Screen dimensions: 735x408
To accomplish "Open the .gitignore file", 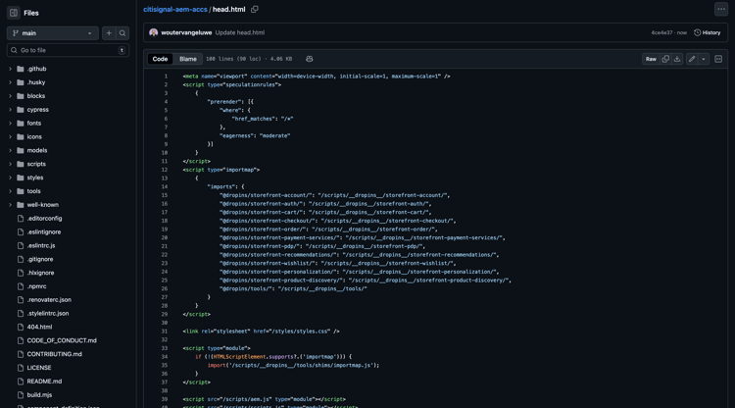I will 40,259.
